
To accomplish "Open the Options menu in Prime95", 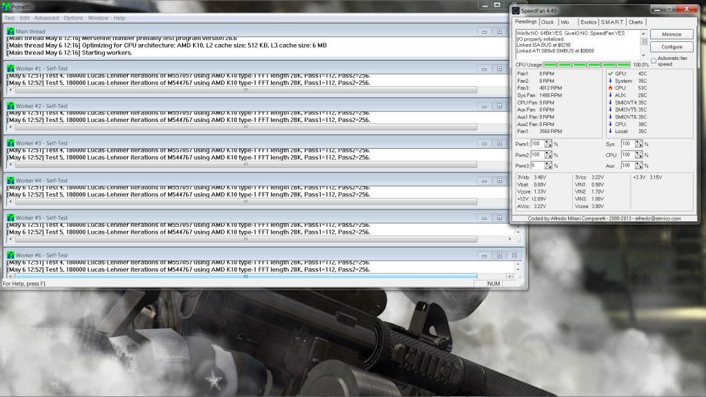I will coord(73,18).
